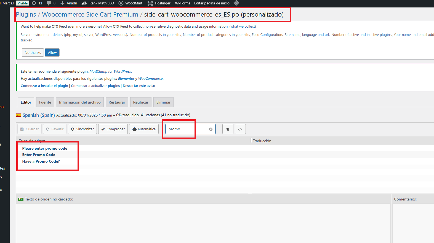Switch to the Editor tab

(26, 102)
